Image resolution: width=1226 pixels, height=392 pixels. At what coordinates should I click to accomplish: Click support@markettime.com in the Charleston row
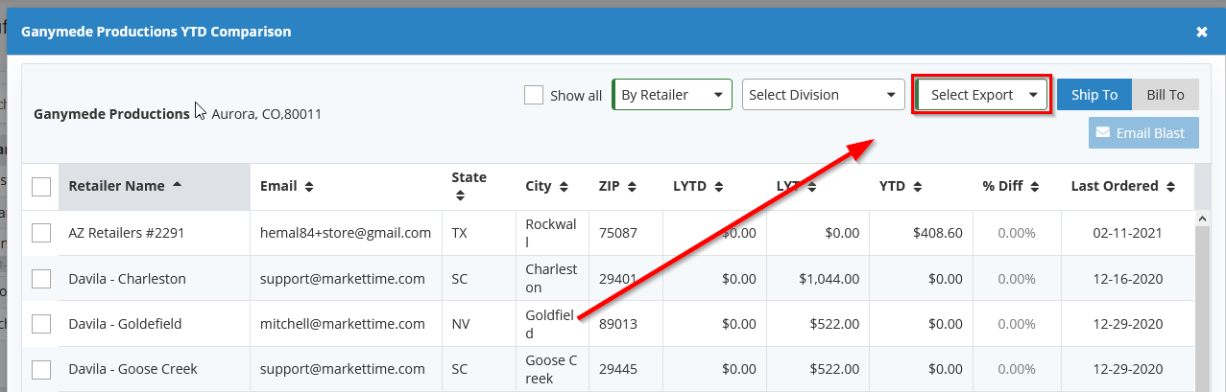click(x=343, y=279)
